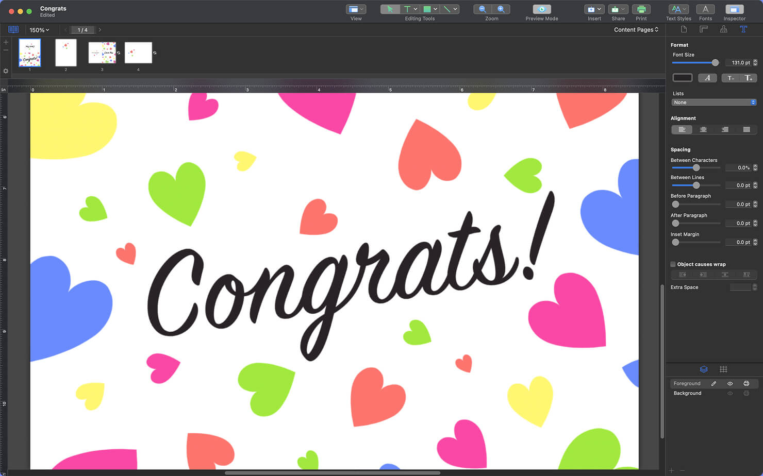Align text left
The height and width of the screenshot is (476, 763).
(x=682, y=130)
